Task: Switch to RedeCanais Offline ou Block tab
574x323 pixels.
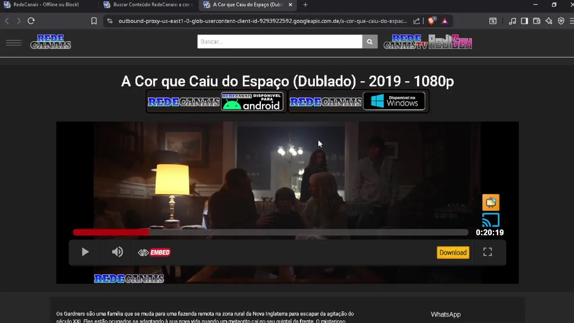Action: click(46, 5)
